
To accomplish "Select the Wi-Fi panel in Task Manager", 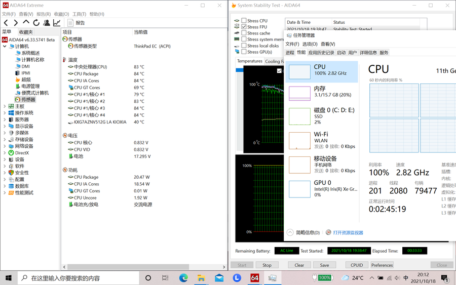I will pyautogui.click(x=322, y=140).
